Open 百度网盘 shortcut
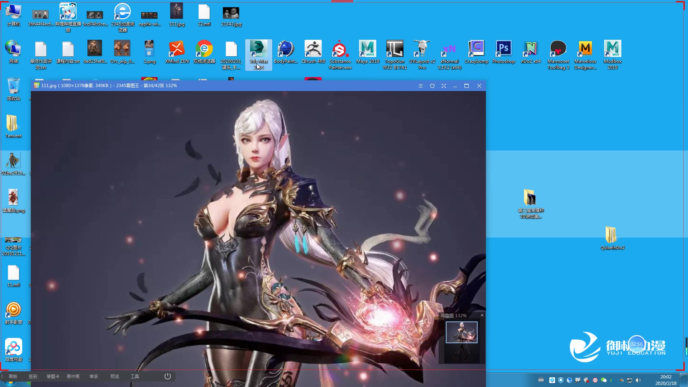This screenshot has height=387, width=688. coord(14,350)
